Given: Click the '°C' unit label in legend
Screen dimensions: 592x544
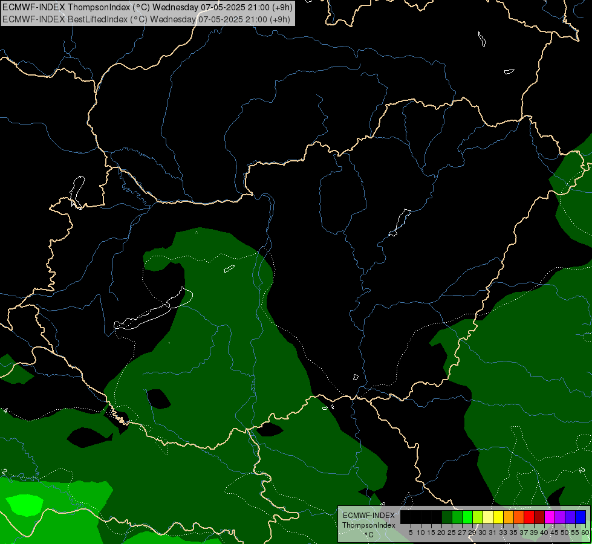Looking at the screenshot, I should (369, 534).
